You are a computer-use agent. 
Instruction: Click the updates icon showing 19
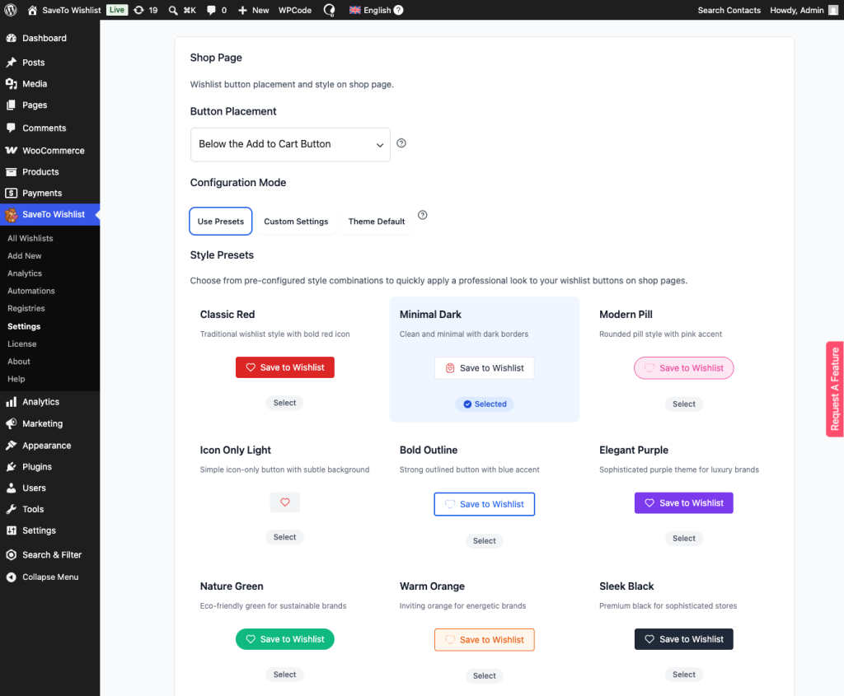coord(138,10)
